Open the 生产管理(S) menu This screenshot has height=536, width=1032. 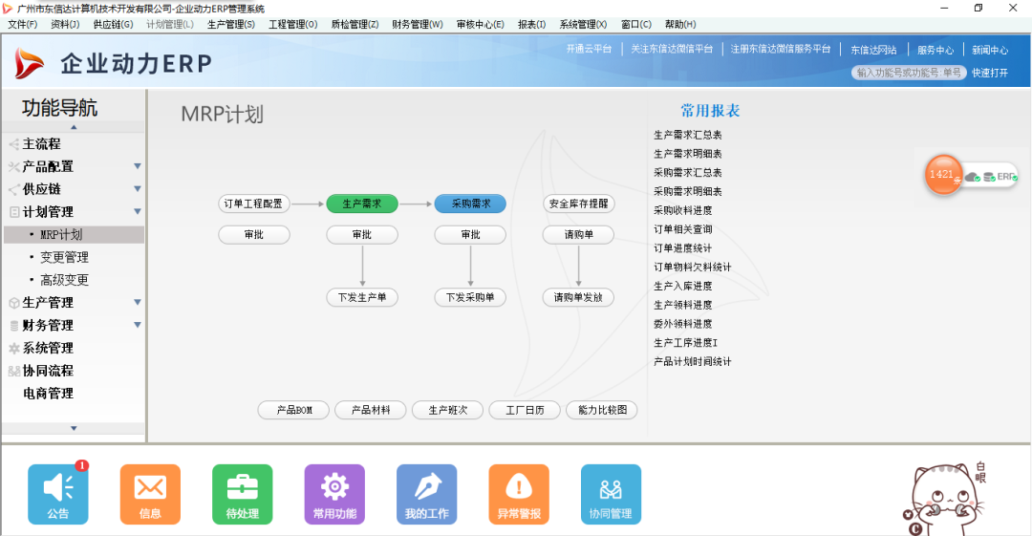(x=231, y=25)
